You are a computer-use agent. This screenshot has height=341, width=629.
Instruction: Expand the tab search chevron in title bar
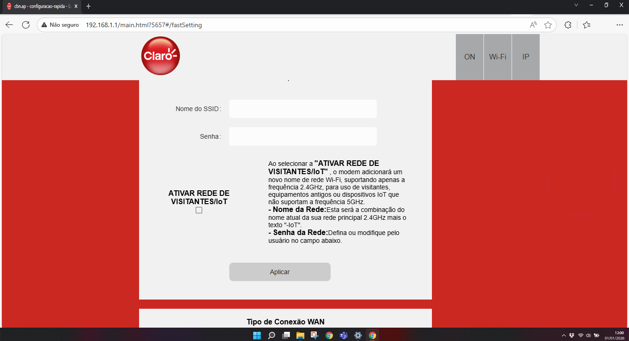(576, 5)
